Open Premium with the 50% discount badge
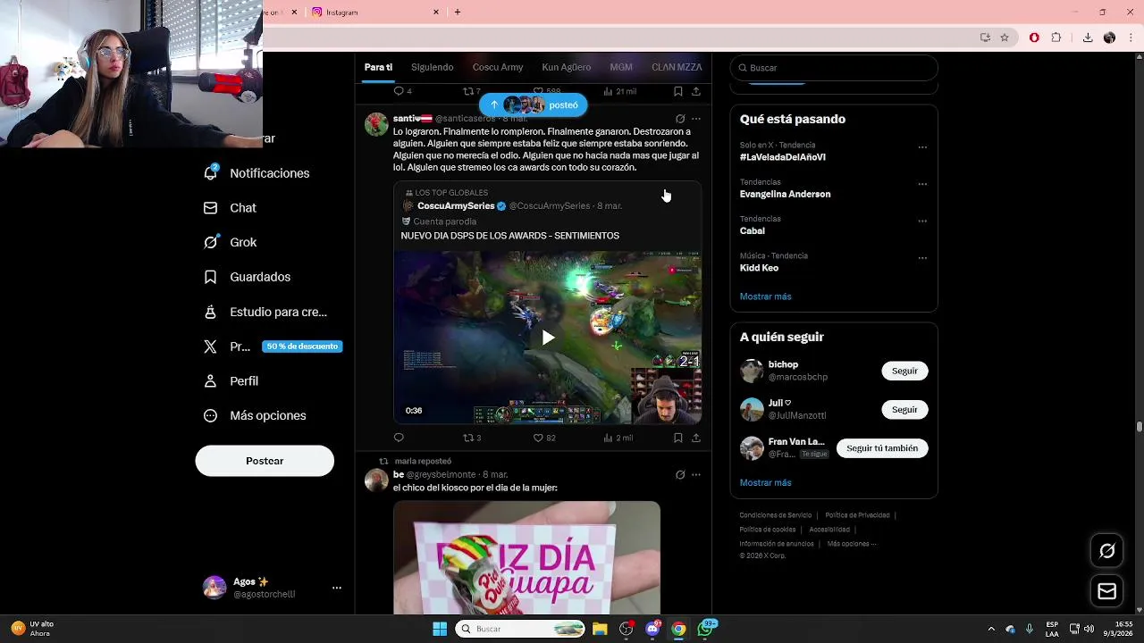 [x=273, y=347]
